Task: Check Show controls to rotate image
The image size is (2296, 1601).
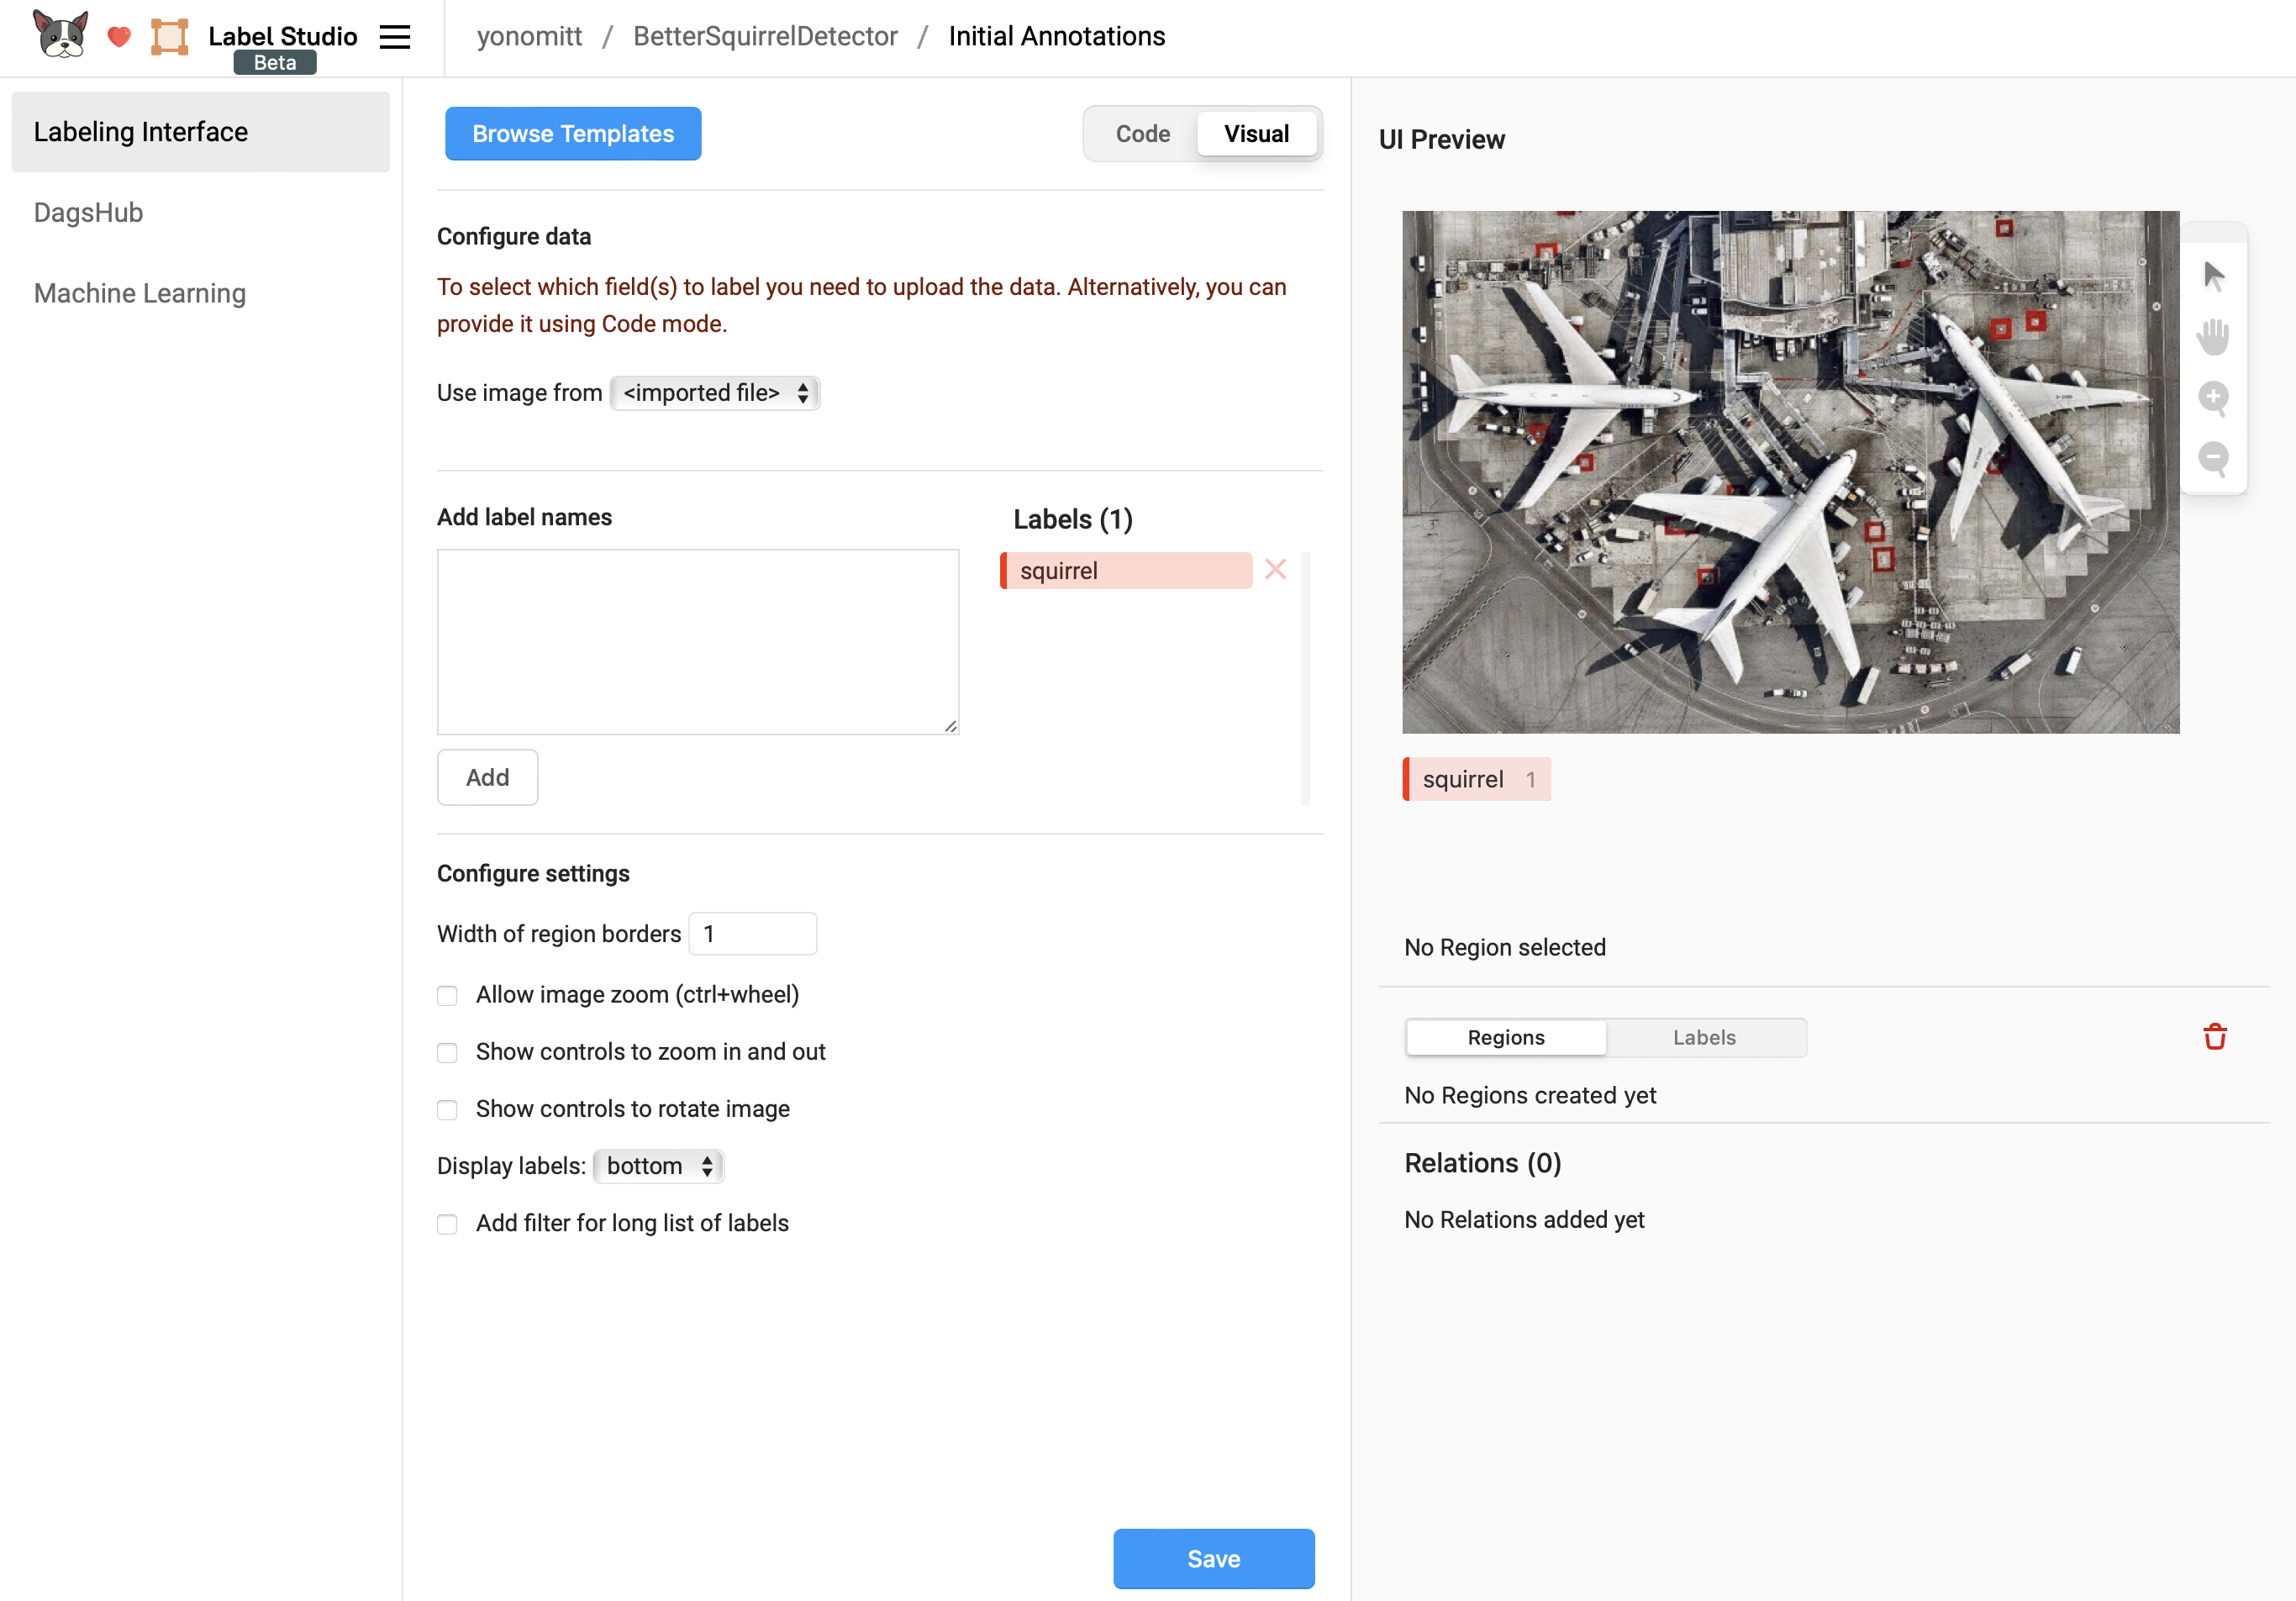Action: point(447,1110)
